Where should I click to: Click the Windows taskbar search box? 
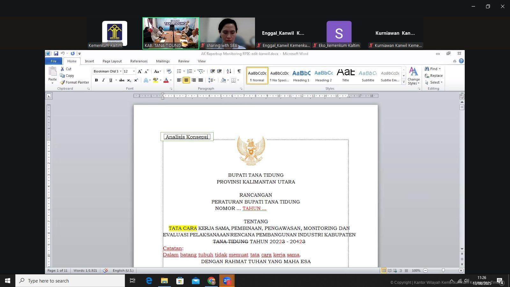point(70,281)
